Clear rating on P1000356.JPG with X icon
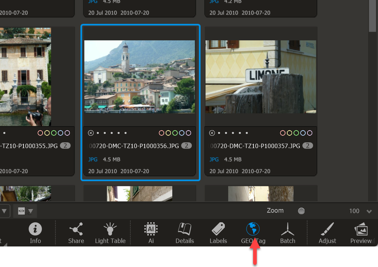 click(x=91, y=133)
